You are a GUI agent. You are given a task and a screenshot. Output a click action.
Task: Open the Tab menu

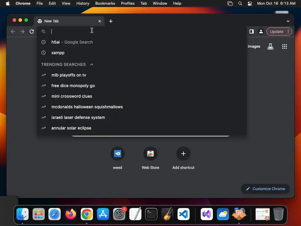pos(143,4)
